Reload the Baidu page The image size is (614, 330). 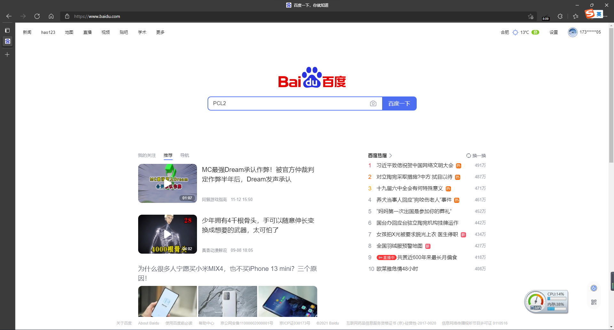point(37,16)
